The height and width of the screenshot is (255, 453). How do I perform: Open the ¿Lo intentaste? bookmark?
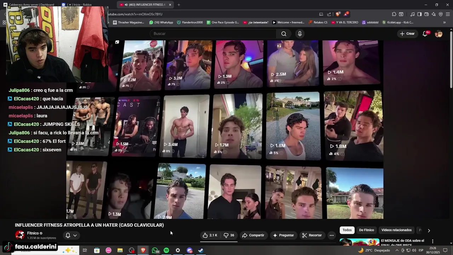click(x=256, y=22)
